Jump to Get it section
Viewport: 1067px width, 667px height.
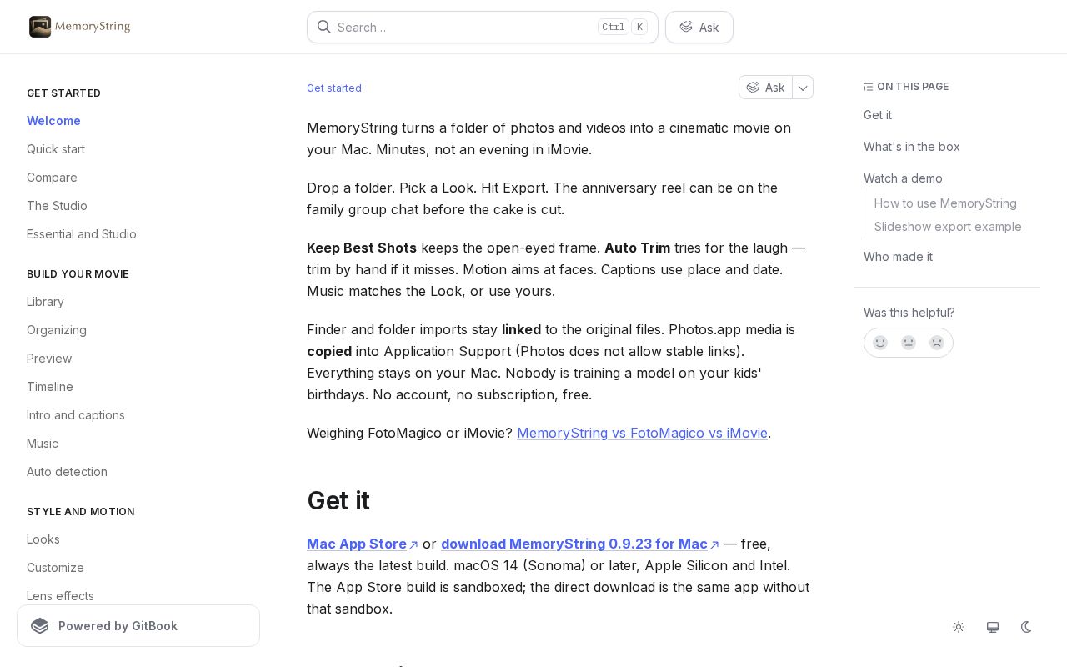(x=878, y=115)
